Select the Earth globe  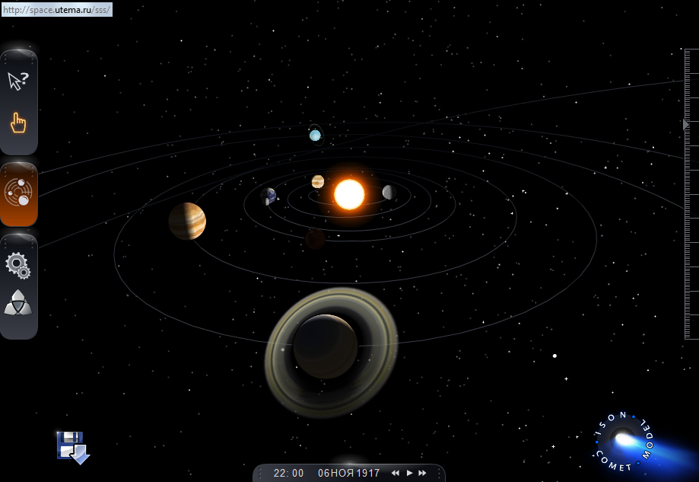[x=268, y=196]
